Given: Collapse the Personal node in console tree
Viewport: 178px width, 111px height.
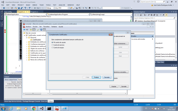Looking at the screenshot, I should (x=27, y=38).
